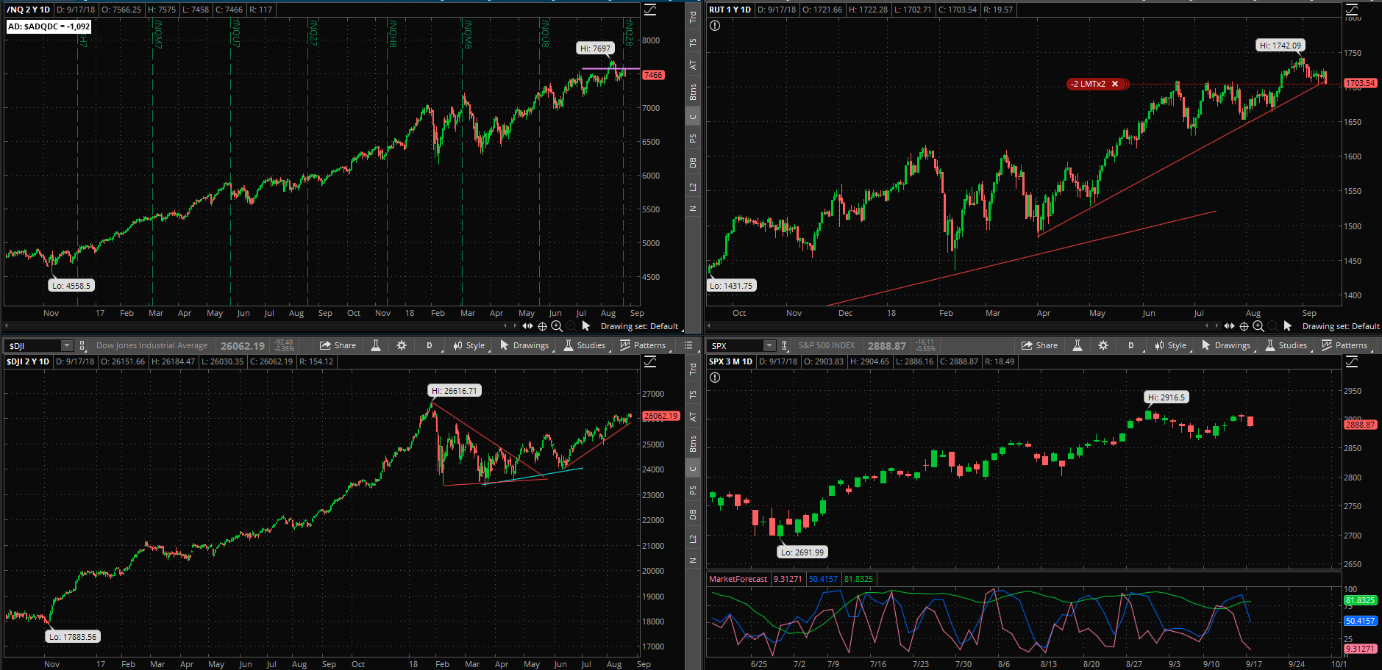This screenshot has height=670, width=1382.
Task: Click the zoom in magnifier under the RUT chart
Action: [1258, 326]
